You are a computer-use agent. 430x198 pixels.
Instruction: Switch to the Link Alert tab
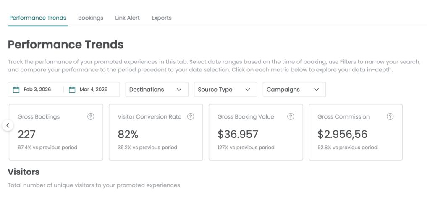[x=128, y=18]
